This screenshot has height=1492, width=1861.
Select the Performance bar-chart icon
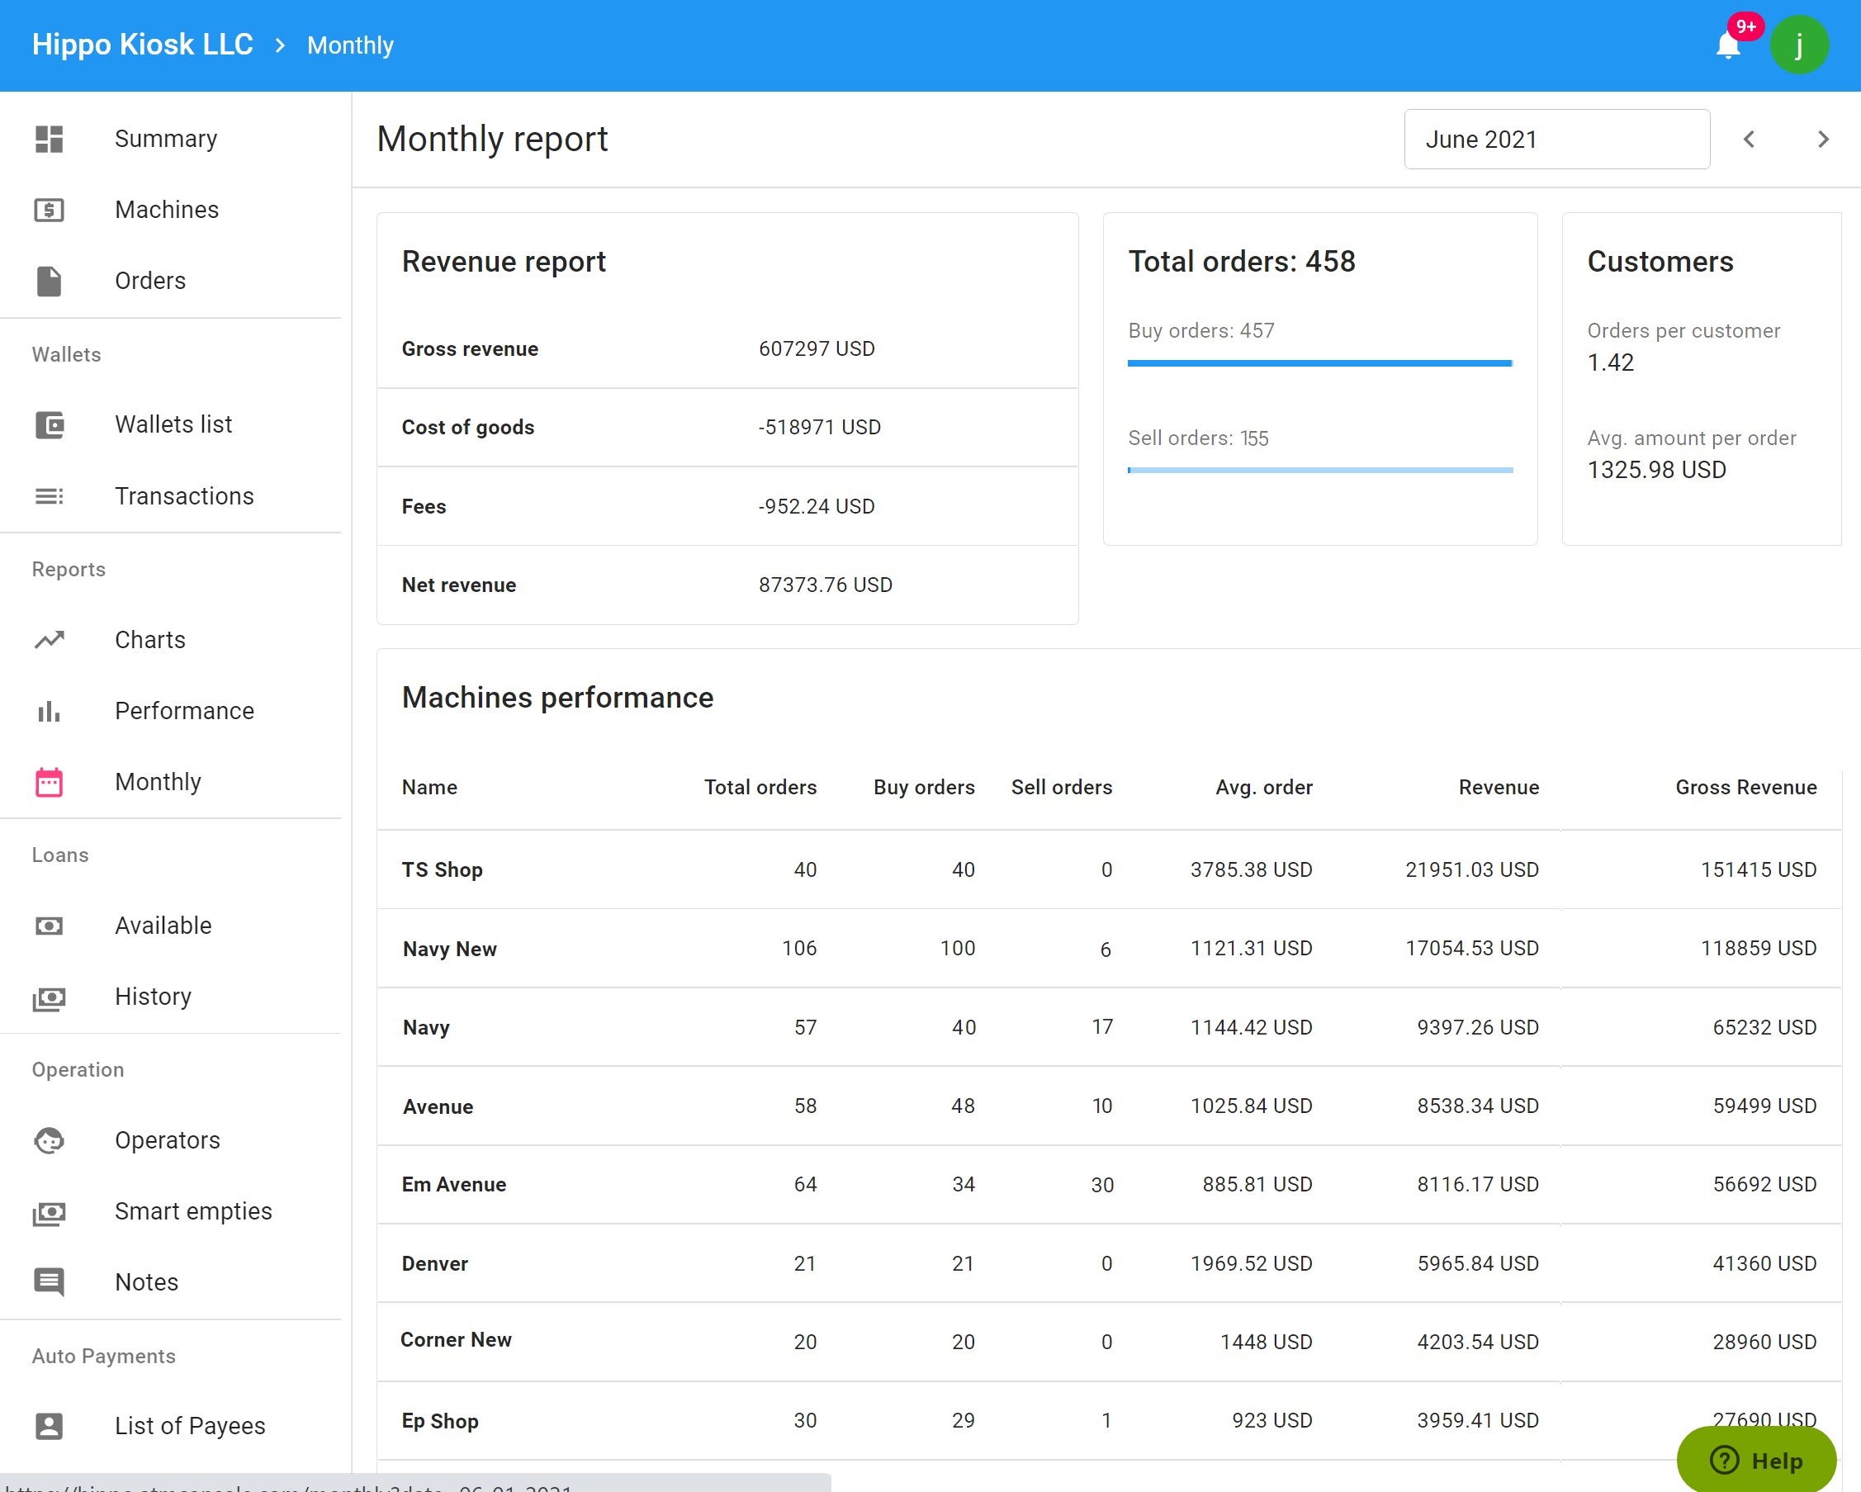[x=50, y=711]
